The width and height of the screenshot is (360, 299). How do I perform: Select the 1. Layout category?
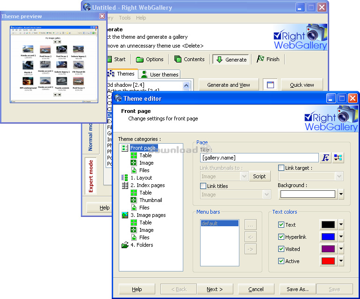pos(141,178)
